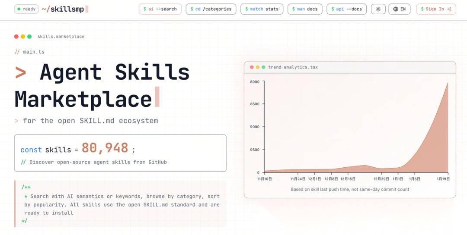Click the 9500 y-axis label
467x235 pixels.
point(254,150)
